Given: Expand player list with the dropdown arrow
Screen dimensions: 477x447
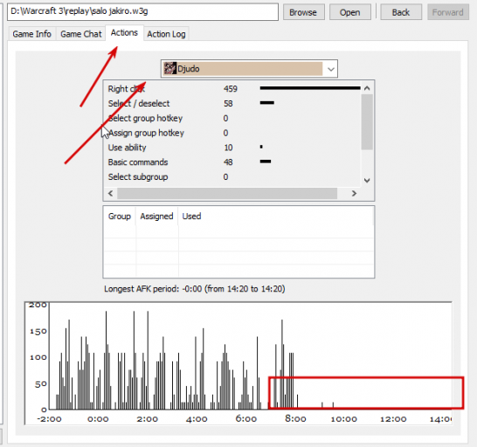Looking at the screenshot, I should click(x=331, y=69).
